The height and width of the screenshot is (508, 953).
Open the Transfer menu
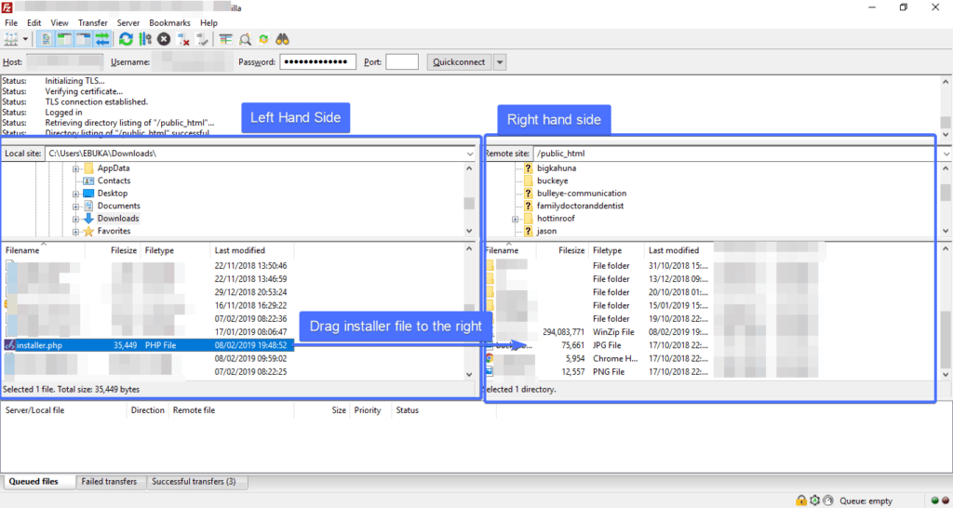click(92, 22)
